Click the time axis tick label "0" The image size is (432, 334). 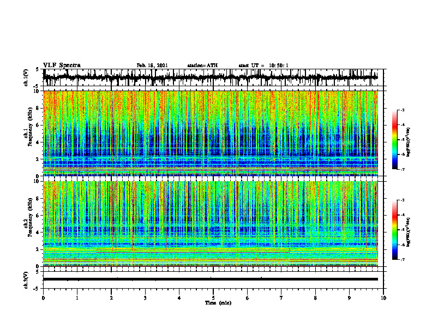coord(43,298)
